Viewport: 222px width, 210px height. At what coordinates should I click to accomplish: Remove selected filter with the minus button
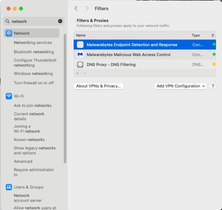[x=85, y=73]
